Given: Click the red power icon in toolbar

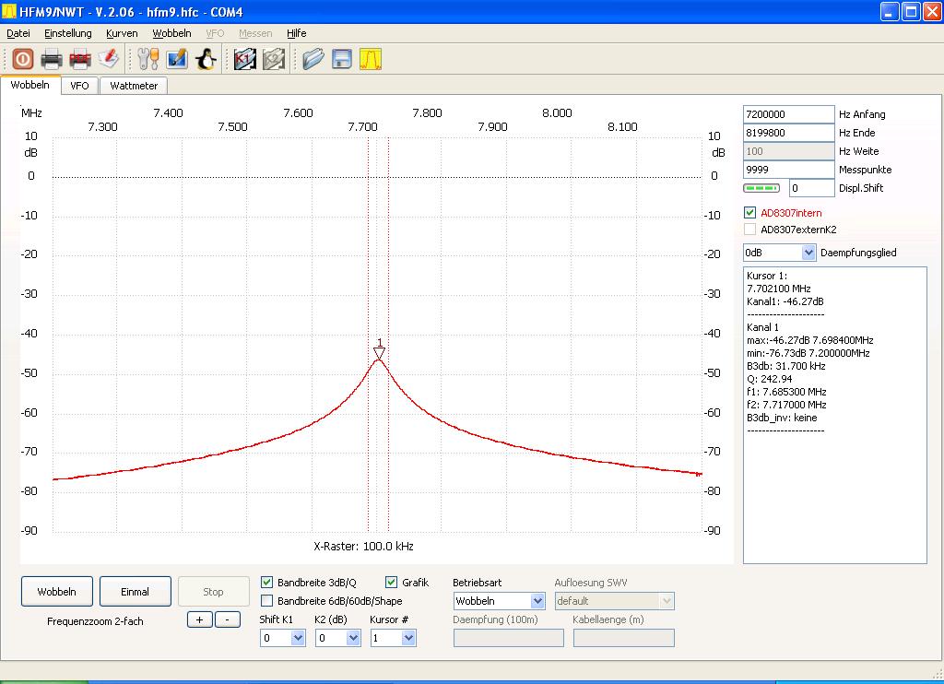Looking at the screenshot, I should [x=22, y=60].
